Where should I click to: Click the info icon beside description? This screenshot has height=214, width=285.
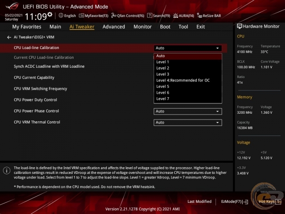coord(7,171)
